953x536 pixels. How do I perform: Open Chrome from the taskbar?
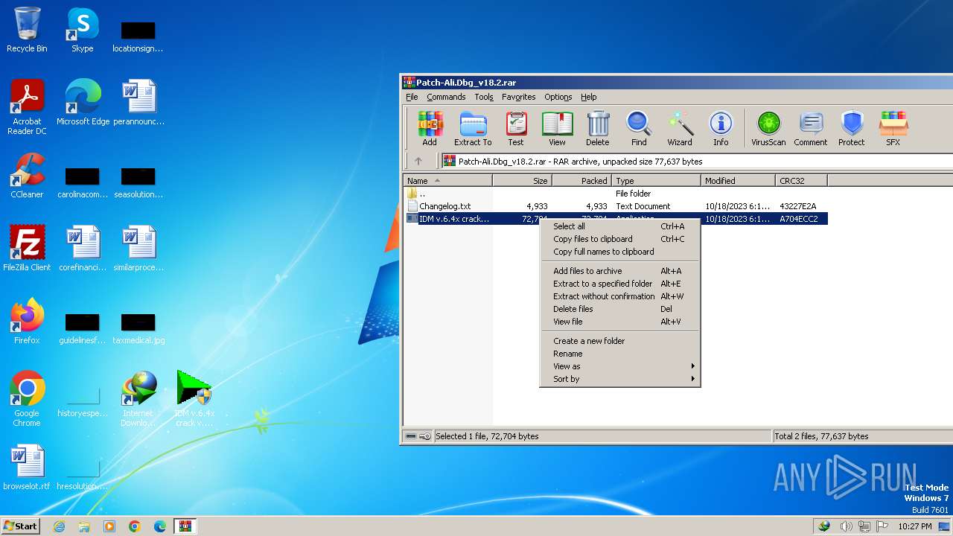[135, 526]
